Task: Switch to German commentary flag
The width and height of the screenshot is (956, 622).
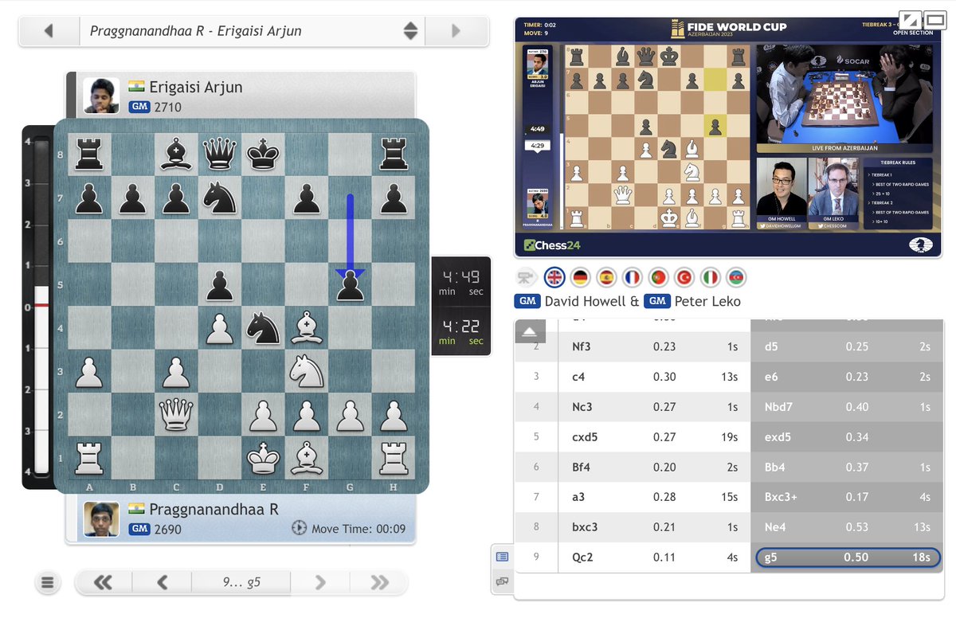Action: pyautogui.click(x=581, y=278)
